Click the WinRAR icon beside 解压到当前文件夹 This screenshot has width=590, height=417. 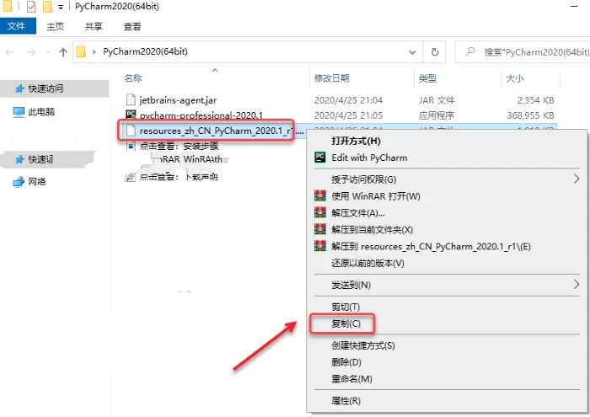click(x=319, y=229)
